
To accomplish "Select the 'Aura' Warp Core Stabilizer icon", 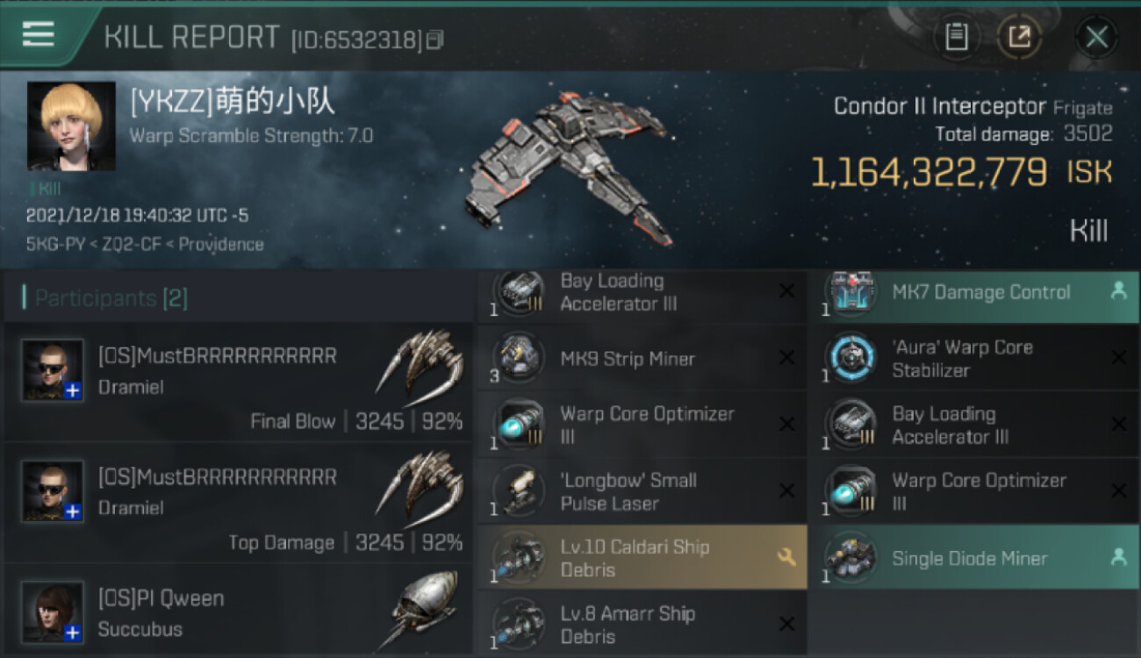I will [x=850, y=357].
